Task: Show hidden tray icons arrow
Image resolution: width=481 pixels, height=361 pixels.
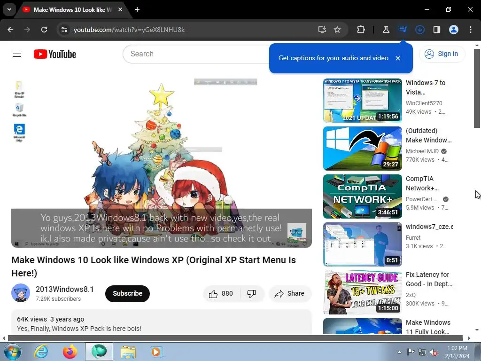Action: [399, 352]
